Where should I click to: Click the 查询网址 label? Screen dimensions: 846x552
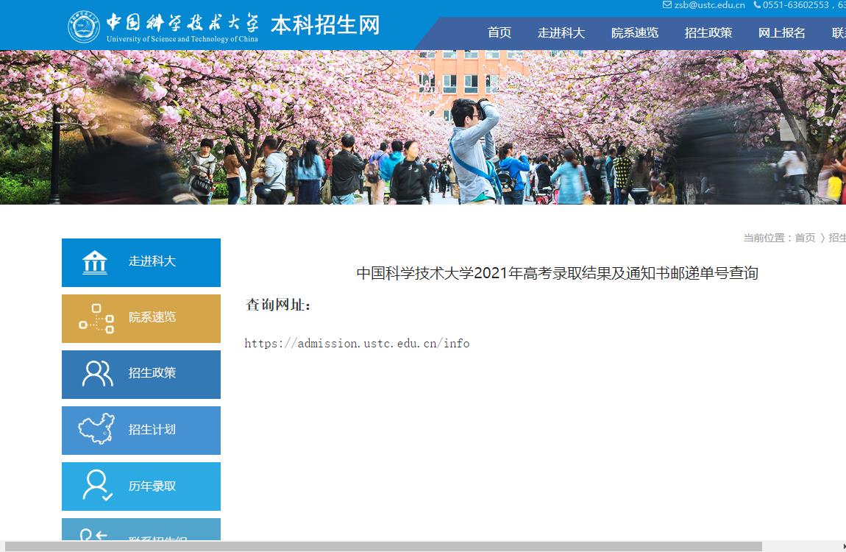[278, 305]
